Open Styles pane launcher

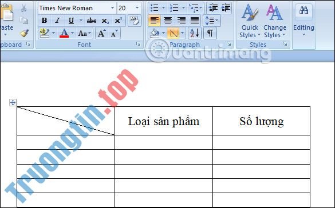(x=285, y=44)
